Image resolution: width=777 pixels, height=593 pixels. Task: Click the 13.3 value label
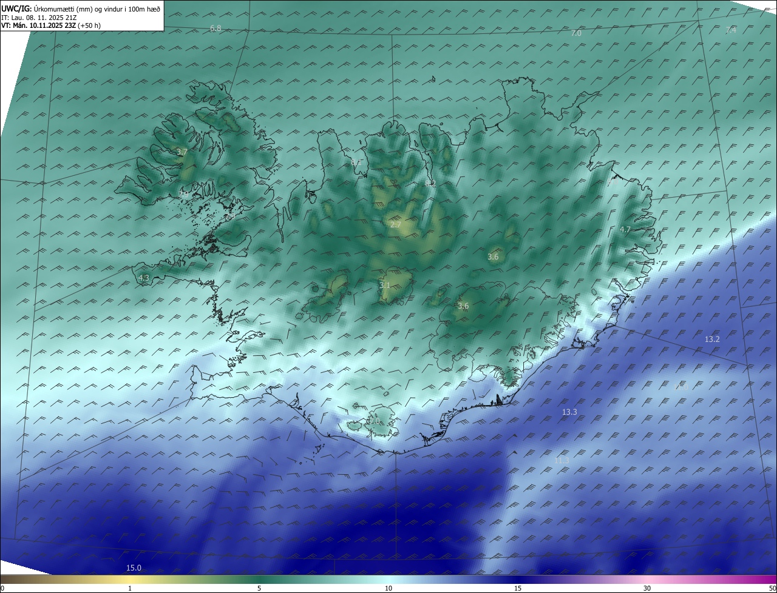569,412
